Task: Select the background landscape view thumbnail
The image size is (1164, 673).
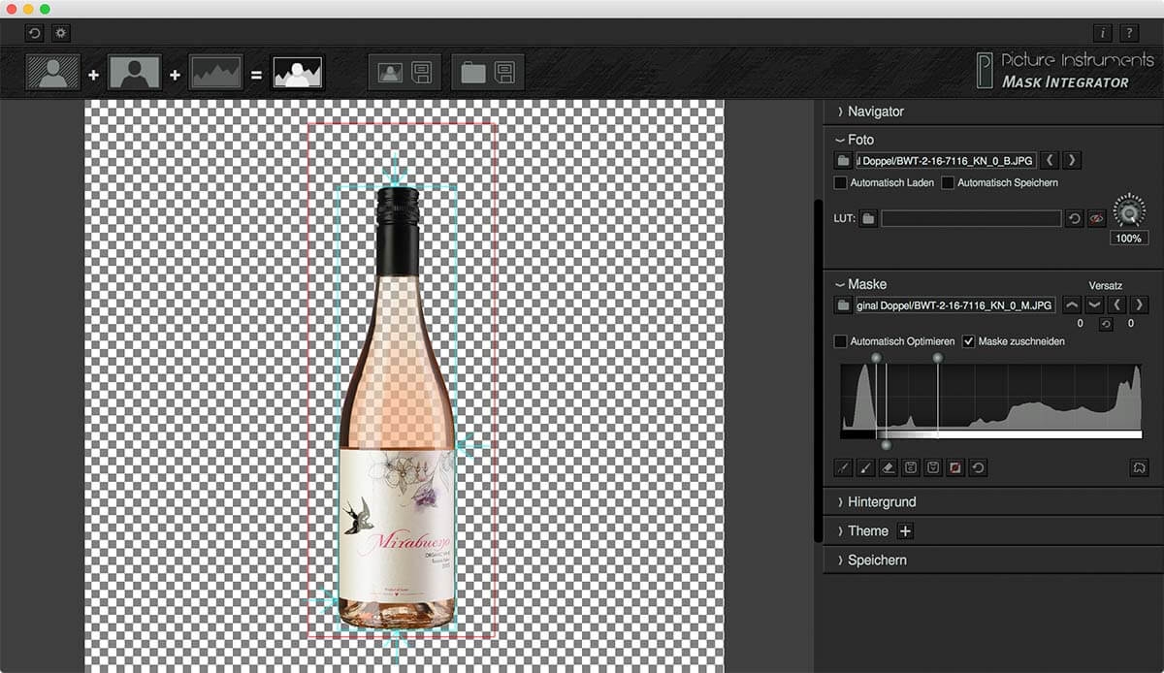Action: tap(215, 73)
